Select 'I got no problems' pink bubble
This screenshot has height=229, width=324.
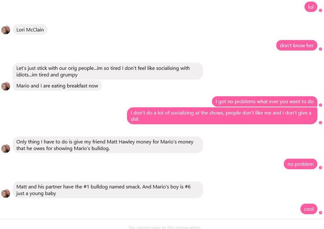tap(265, 102)
